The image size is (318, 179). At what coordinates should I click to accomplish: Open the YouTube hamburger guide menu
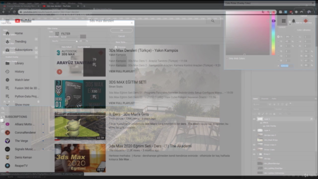click(x=7, y=21)
